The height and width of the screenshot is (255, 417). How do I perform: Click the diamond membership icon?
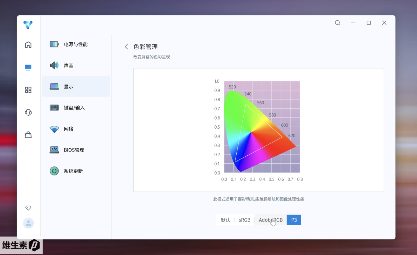click(28, 208)
